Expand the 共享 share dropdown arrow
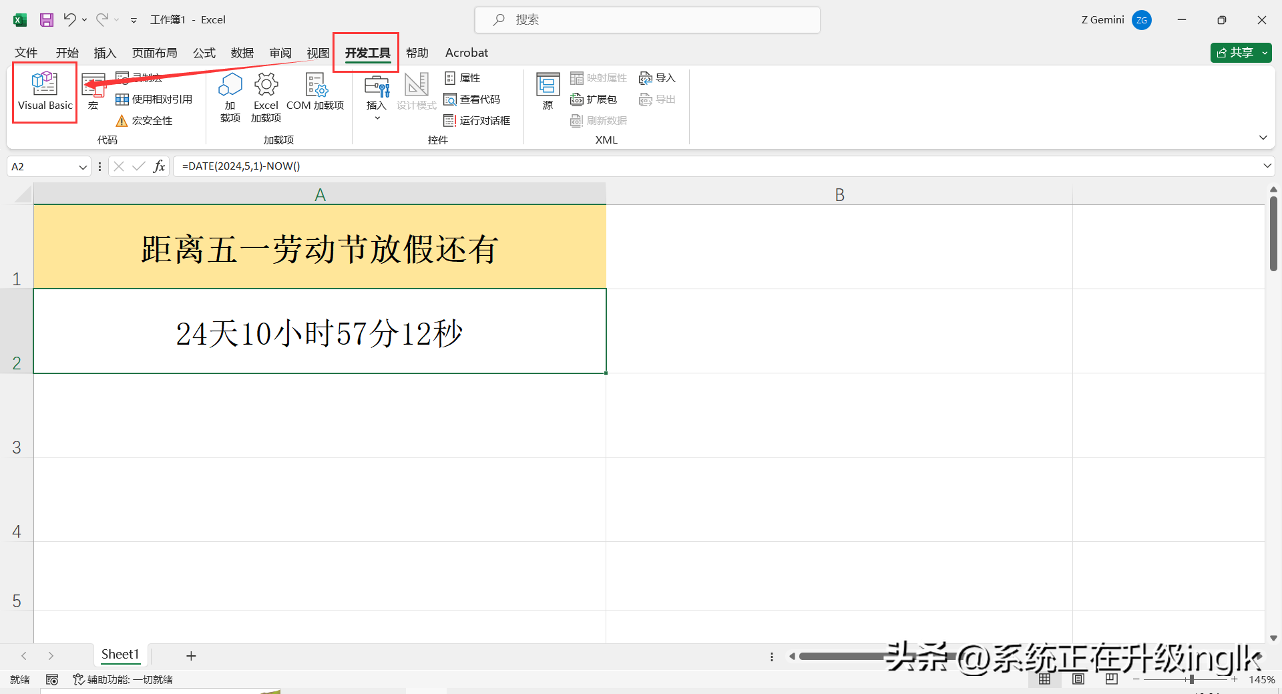Viewport: 1282px width, 694px height. 1265,53
